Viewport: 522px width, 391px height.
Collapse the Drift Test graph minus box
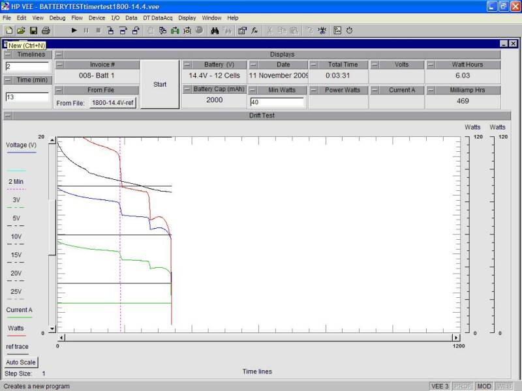click(8, 115)
